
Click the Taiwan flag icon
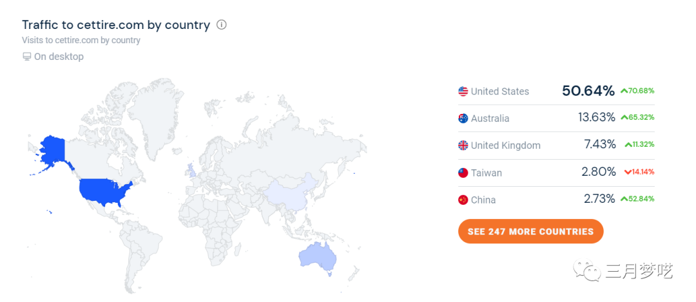[x=463, y=173]
